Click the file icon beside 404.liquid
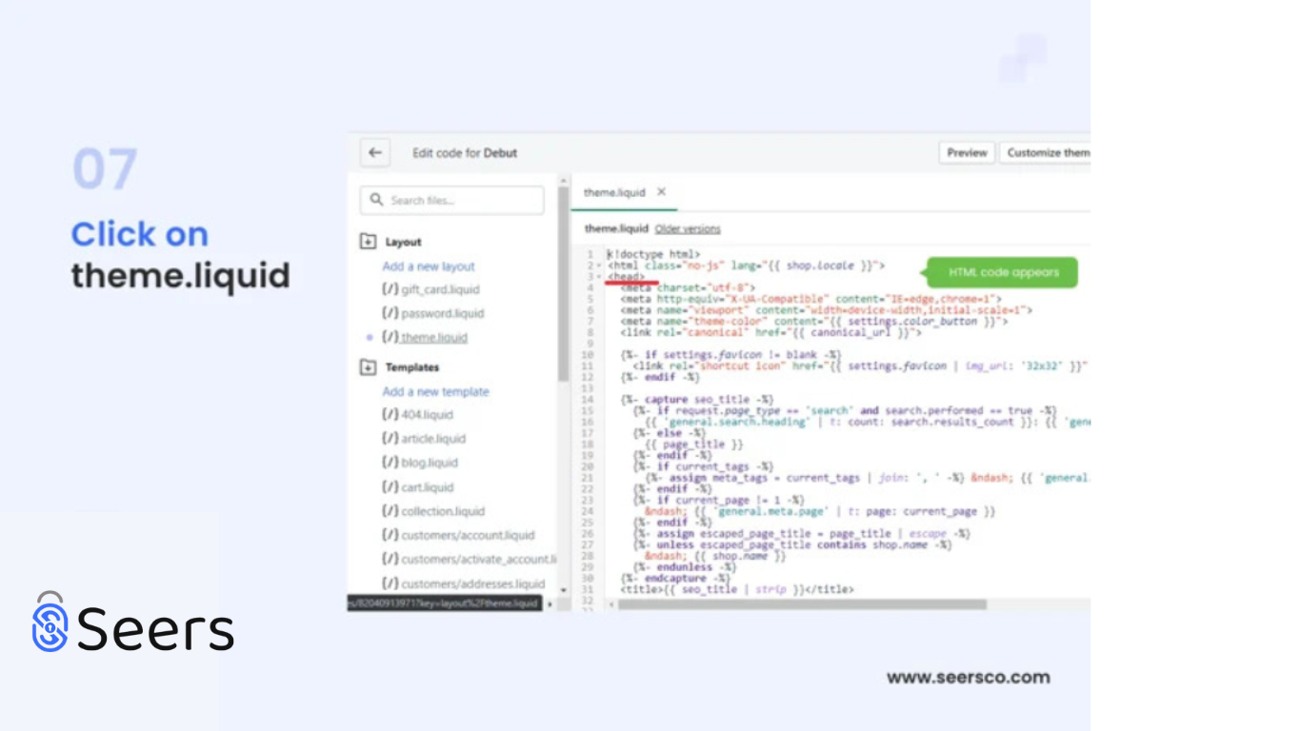The height and width of the screenshot is (731, 1301). tap(390, 415)
